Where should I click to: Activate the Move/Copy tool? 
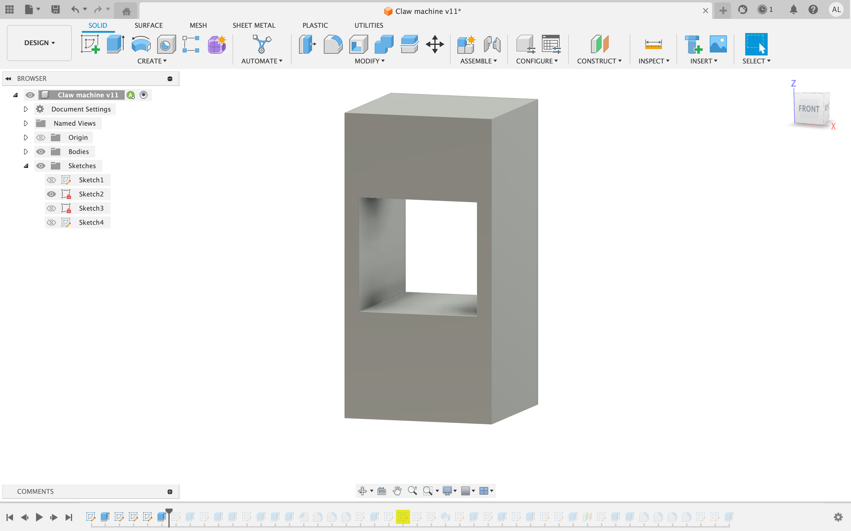tap(435, 44)
